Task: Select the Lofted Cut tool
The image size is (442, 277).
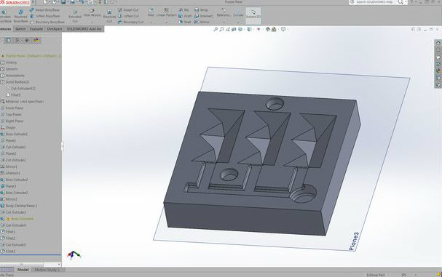Action: coord(128,16)
